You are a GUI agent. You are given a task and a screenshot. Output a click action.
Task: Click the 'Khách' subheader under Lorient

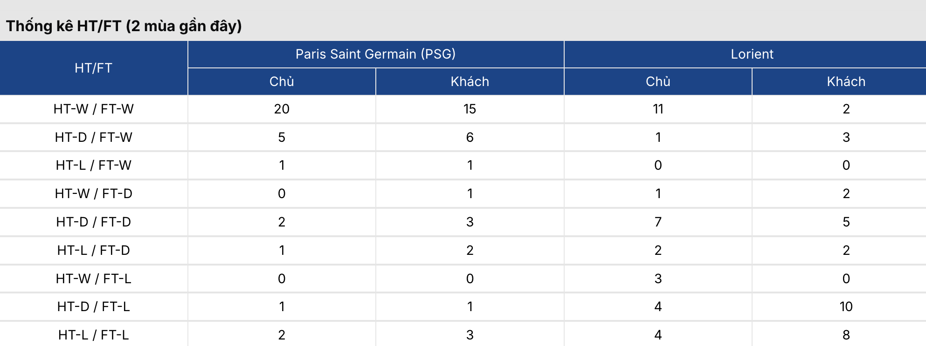pos(846,81)
